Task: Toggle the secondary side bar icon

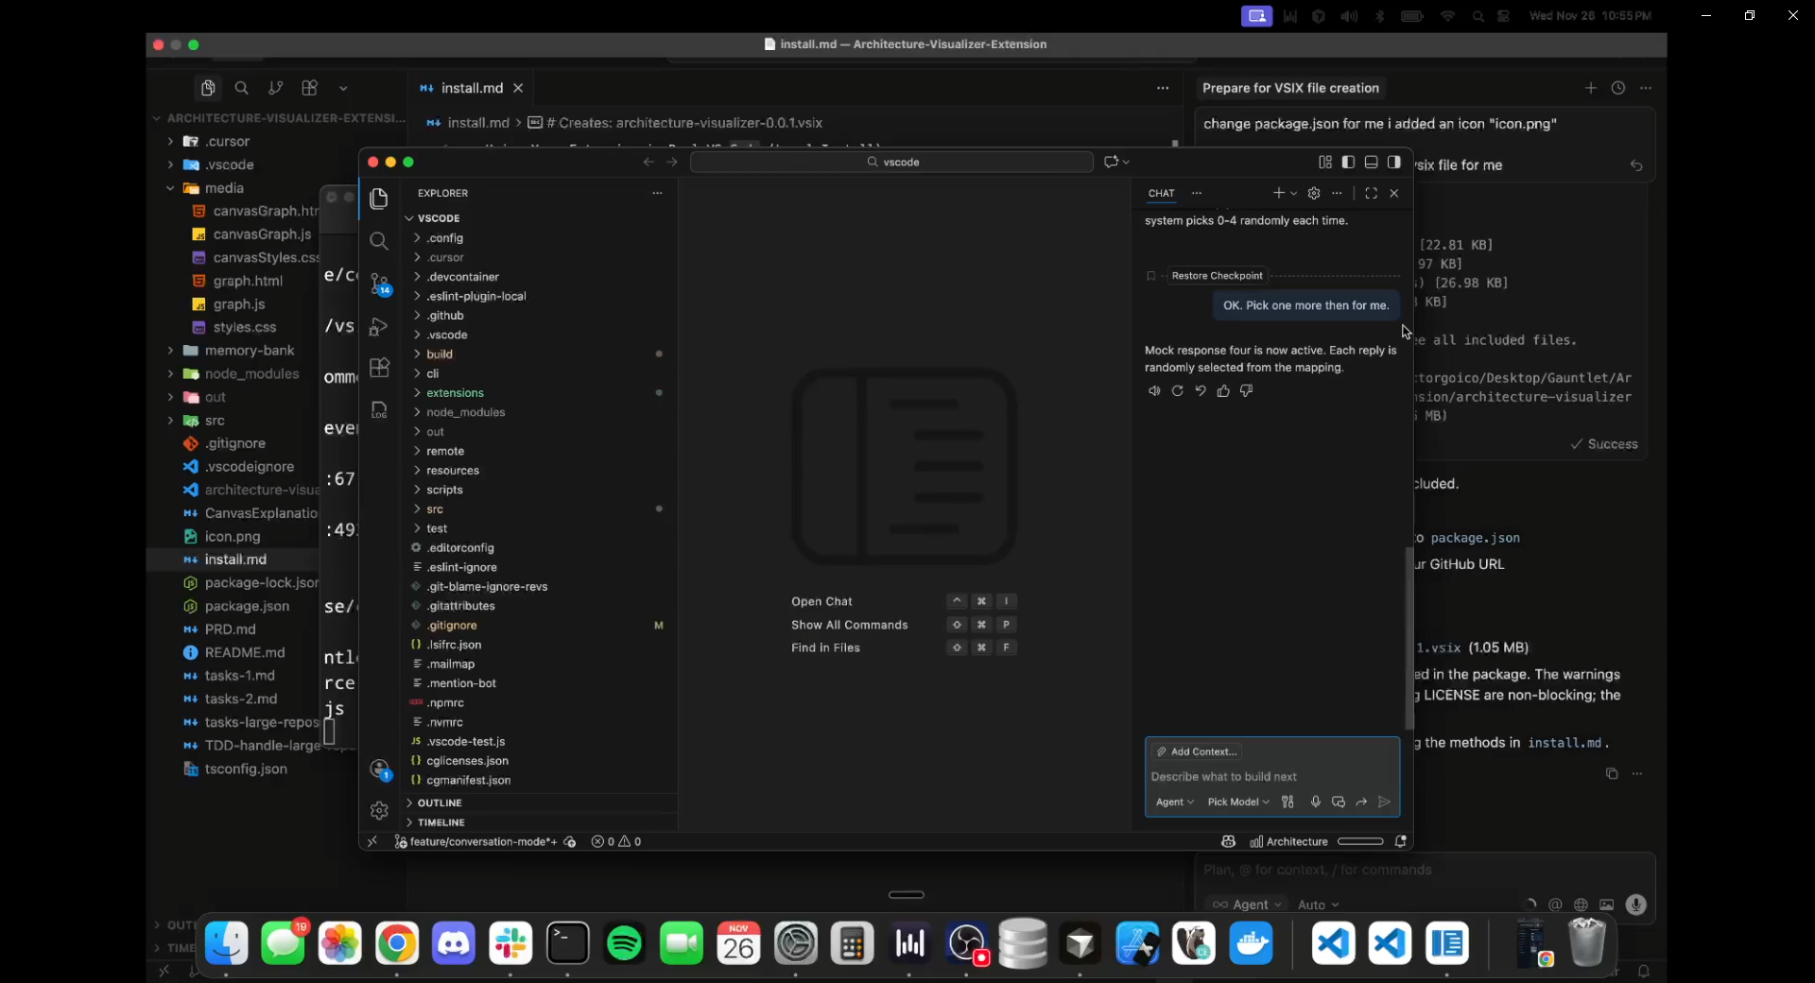Action: [x=1394, y=162]
